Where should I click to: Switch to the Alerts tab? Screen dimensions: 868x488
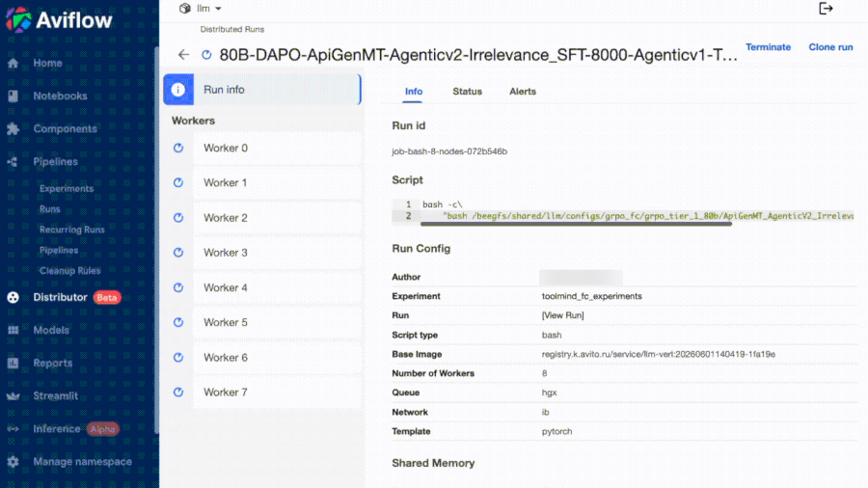523,92
